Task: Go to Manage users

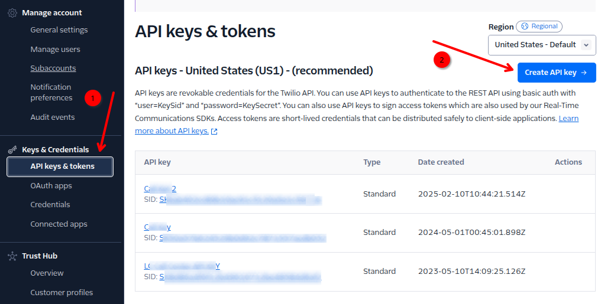Action: (55, 50)
